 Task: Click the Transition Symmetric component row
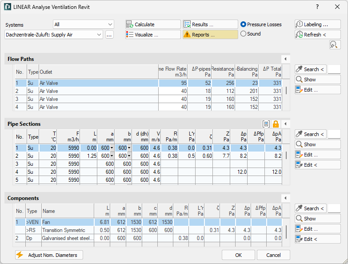(148, 230)
